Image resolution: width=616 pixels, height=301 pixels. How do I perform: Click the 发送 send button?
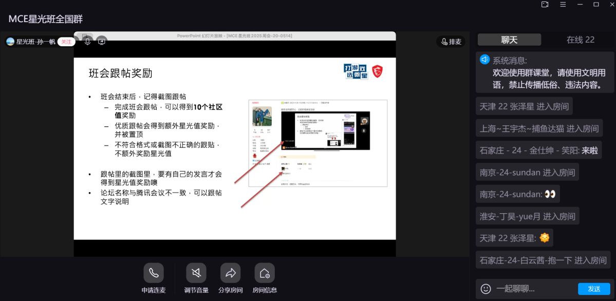(x=594, y=289)
